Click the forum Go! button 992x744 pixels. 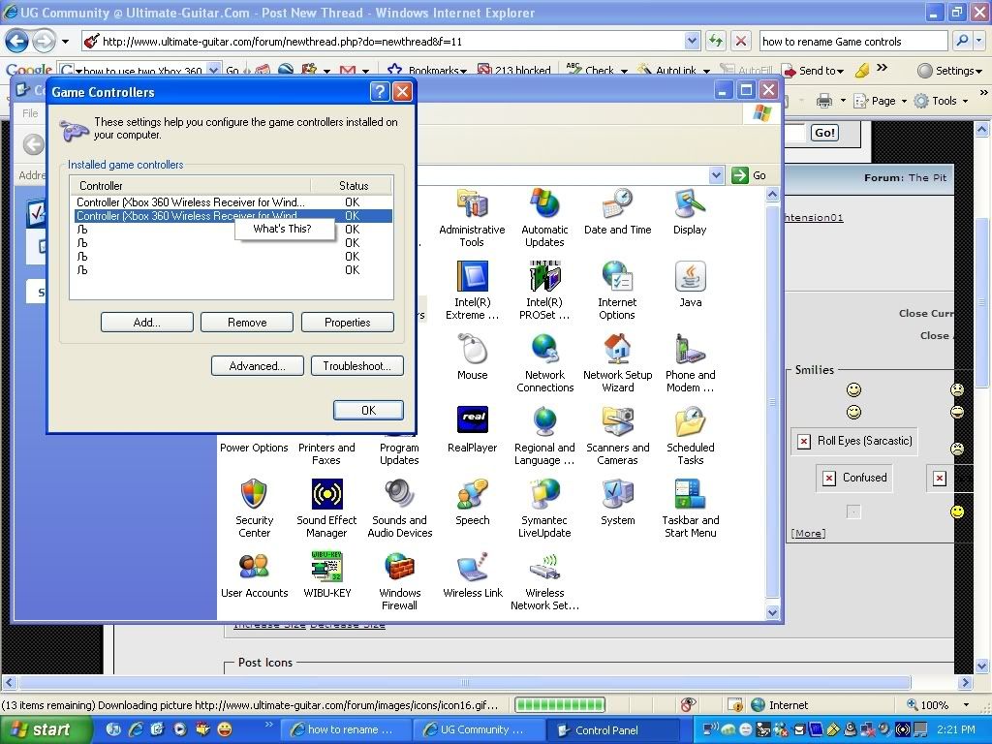click(825, 133)
